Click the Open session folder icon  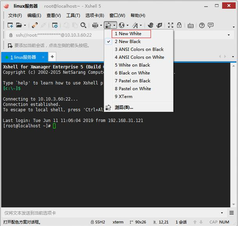[x=19, y=25]
